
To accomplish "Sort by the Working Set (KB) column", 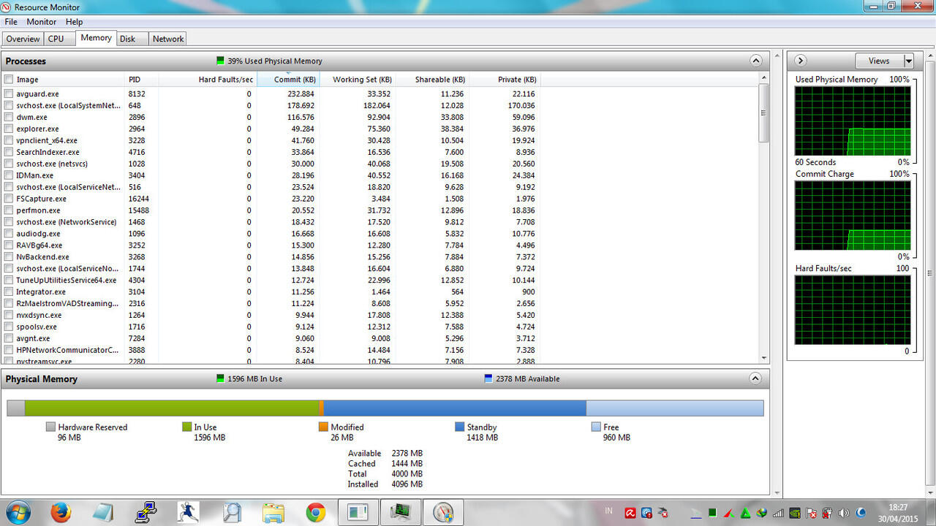I will click(357, 80).
